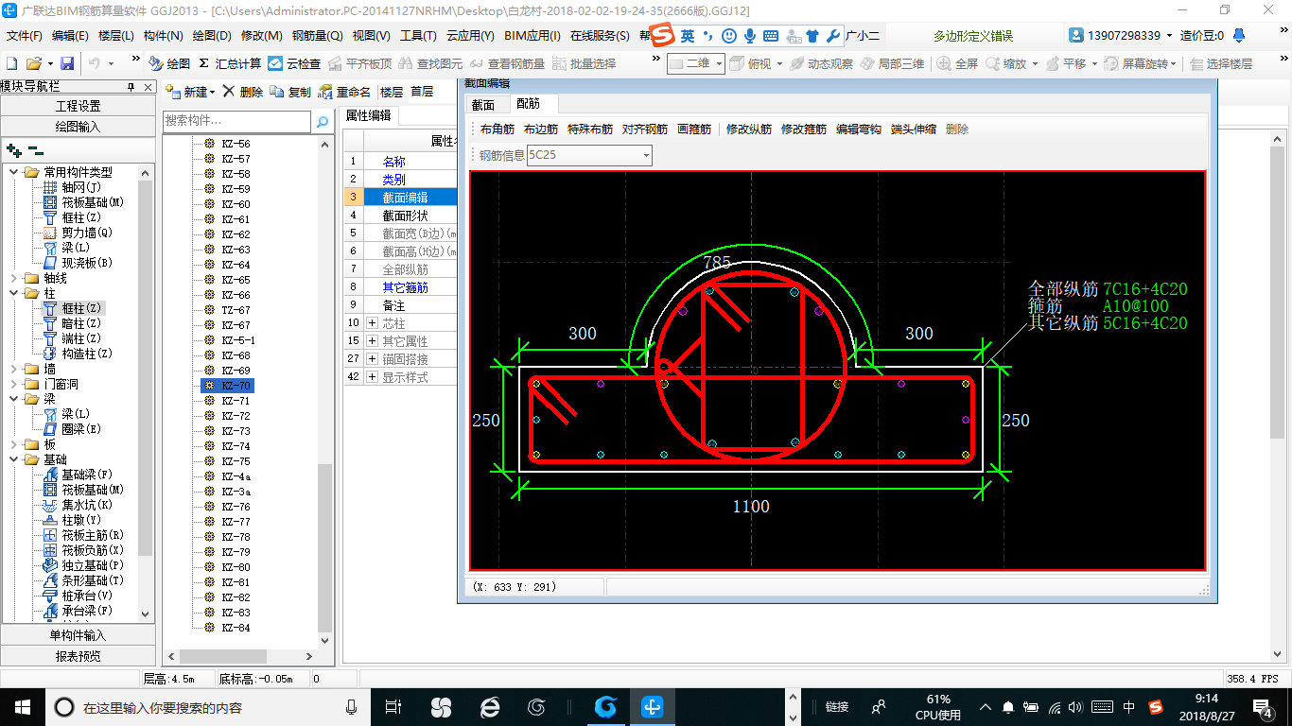Click 布边筋 edge rebar tool
Screen dimensions: 1292x726
click(x=541, y=130)
